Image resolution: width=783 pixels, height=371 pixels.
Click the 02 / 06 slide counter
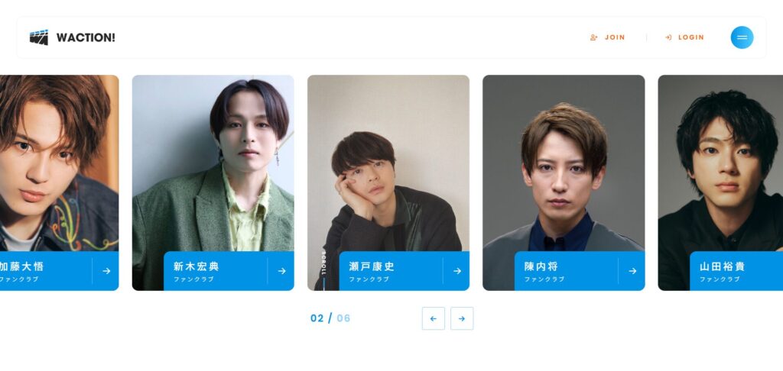click(330, 318)
